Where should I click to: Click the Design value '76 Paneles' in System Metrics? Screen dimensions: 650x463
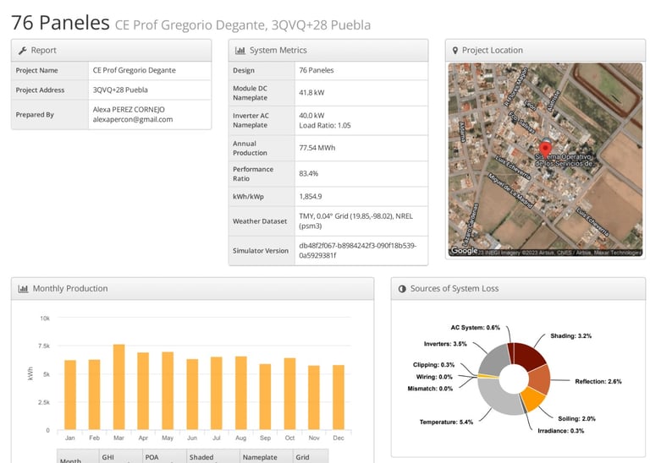click(317, 70)
